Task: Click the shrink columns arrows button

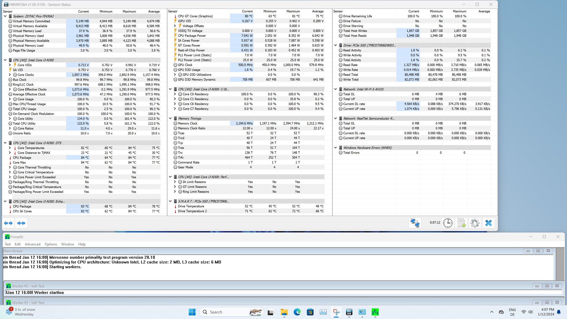Action: click(x=21, y=223)
